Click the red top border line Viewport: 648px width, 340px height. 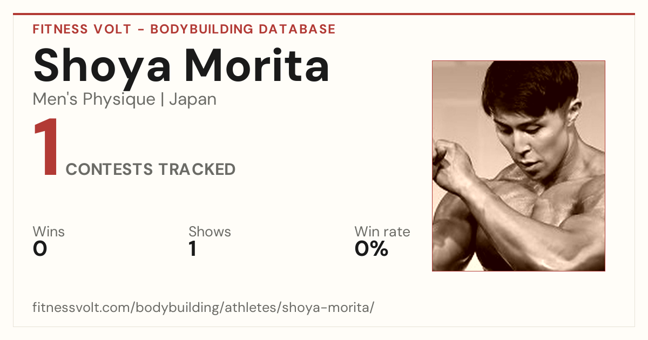(324, 14)
